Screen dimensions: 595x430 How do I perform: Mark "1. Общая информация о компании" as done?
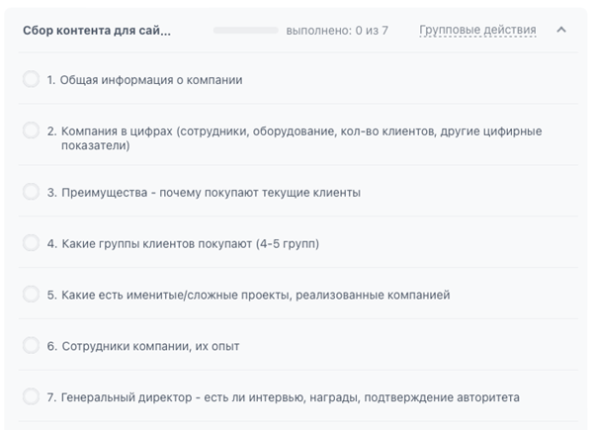click(31, 80)
